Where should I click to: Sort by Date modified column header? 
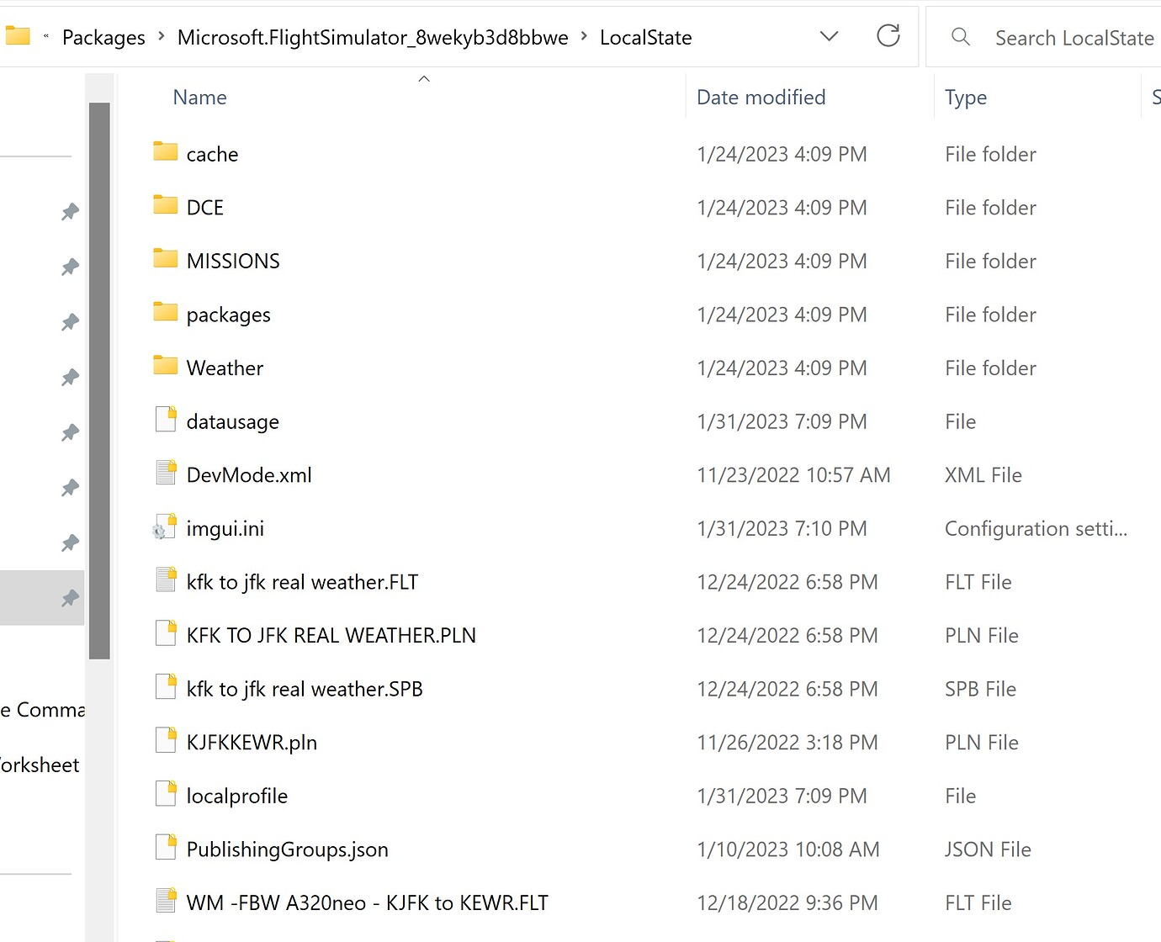[x=761, y=98]
